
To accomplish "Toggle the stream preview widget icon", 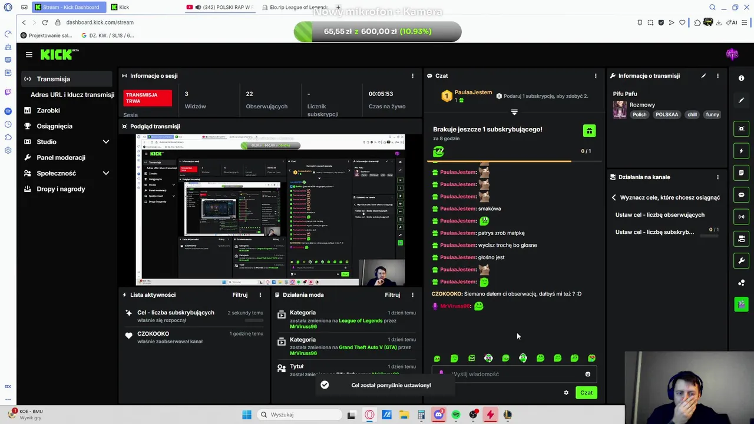I will point(741,129).
